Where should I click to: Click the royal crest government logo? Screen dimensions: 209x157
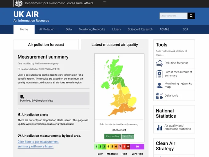click(x=18, y=3)
